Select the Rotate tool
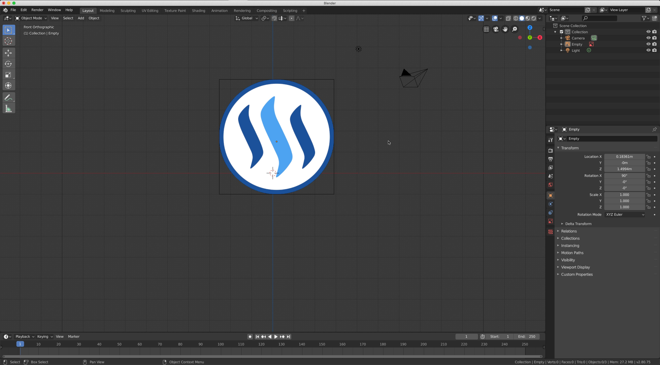 point(8,64)
